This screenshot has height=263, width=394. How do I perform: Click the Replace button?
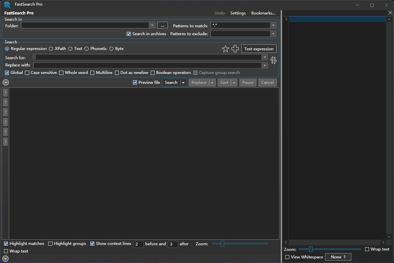pyautogui.click(x=199, y=83)
